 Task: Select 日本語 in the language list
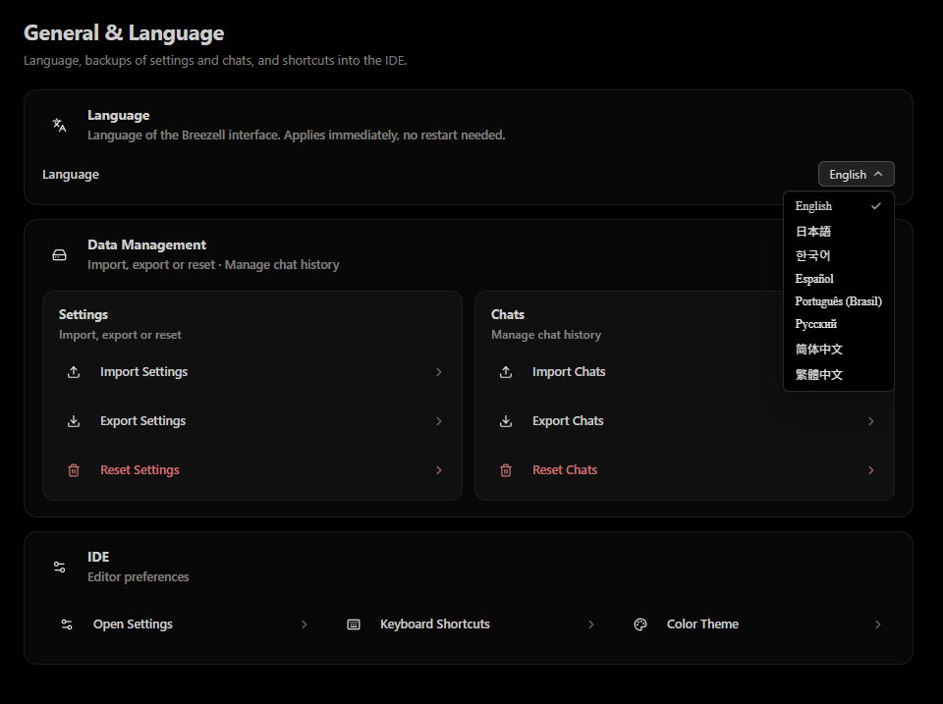point(838,232)
